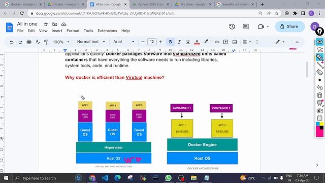Click the document title All in one
This screenshot has height=183, width=325.
click(x=27, y=24)
